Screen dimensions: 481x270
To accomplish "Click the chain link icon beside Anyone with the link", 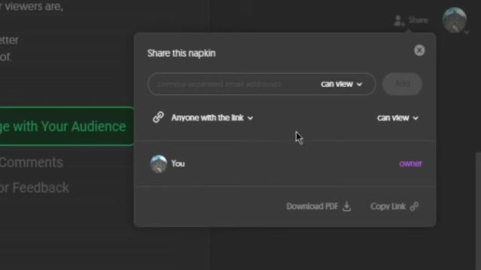I will 158,117.
